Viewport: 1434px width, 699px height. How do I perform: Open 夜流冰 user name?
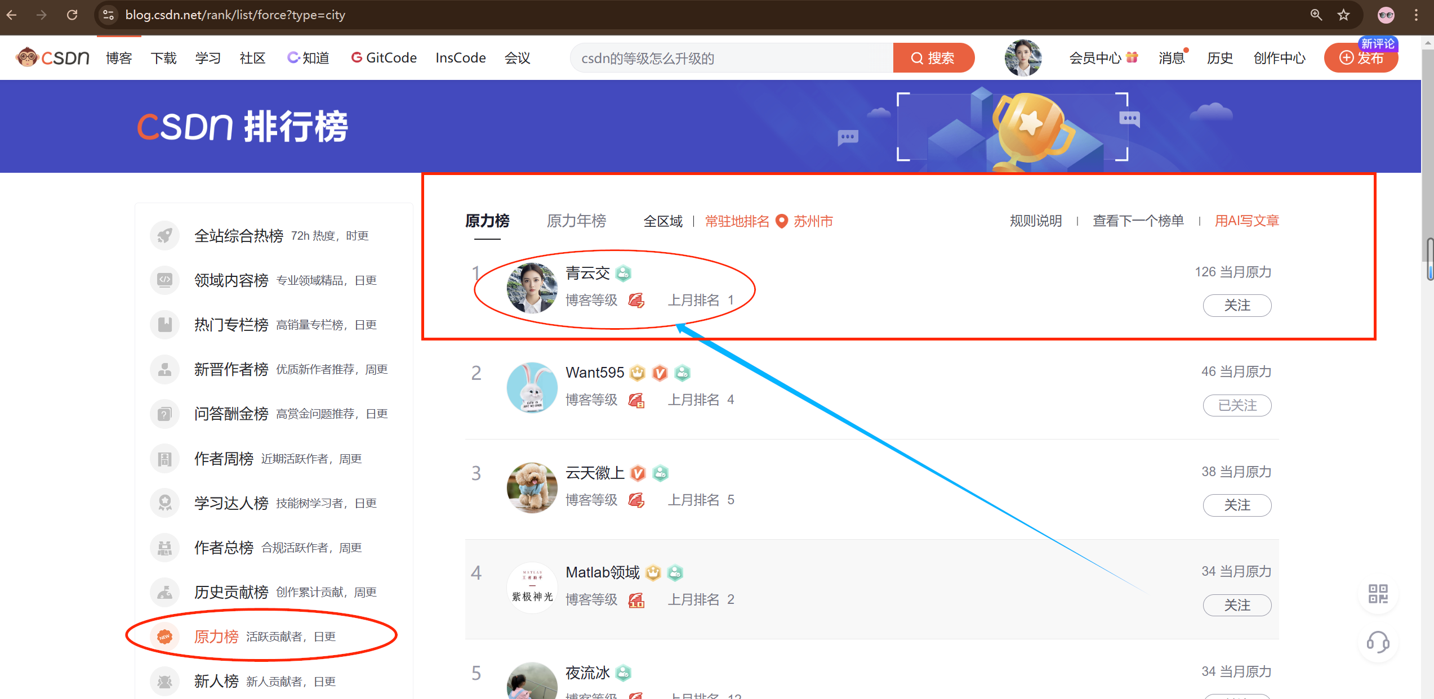pos(587,673)
